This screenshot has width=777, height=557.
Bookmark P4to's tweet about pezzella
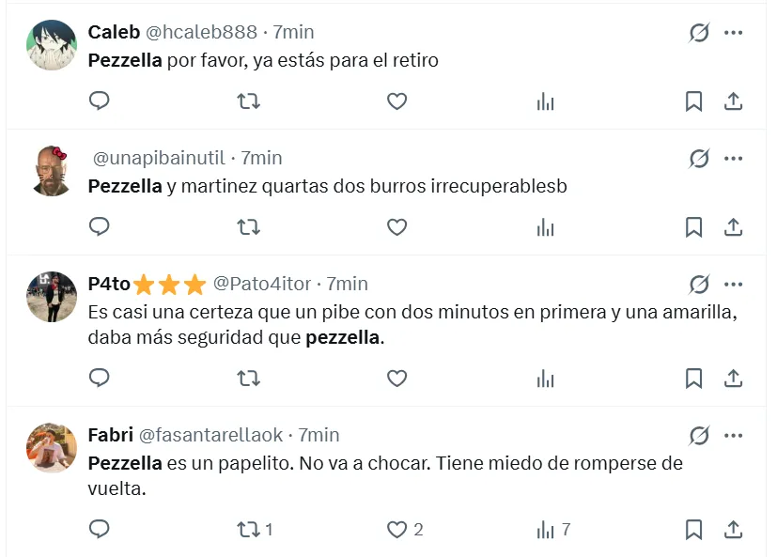(693, 378)
